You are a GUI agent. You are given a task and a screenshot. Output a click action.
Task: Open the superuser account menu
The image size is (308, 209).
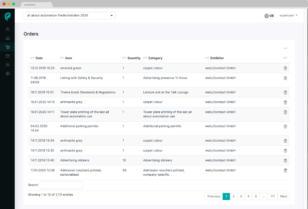tap(288, 15)
